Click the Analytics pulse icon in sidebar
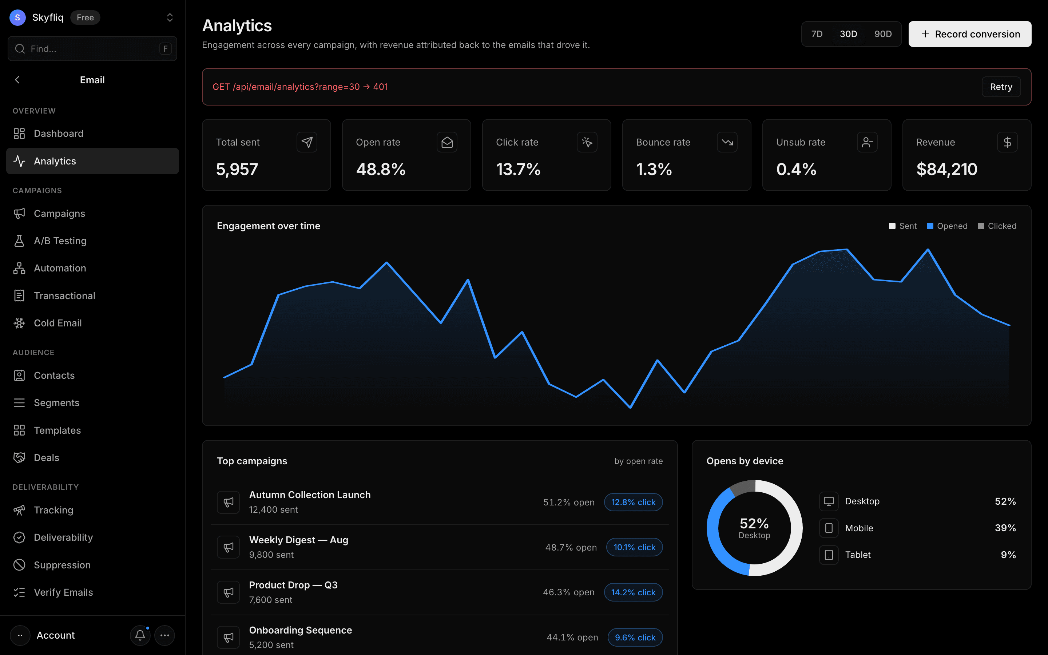Image resolution: width=1048 pixels, height=655 pixels. click(19, 161)
